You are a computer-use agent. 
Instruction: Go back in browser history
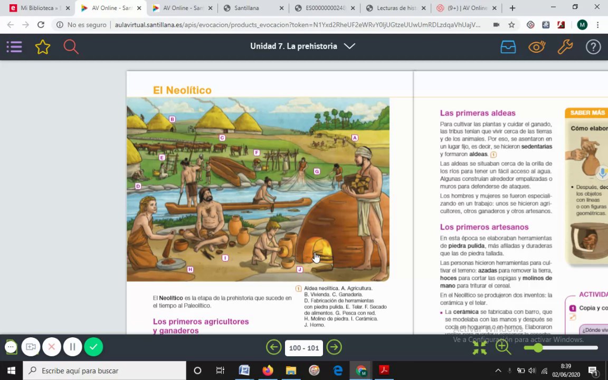(11, 25)
